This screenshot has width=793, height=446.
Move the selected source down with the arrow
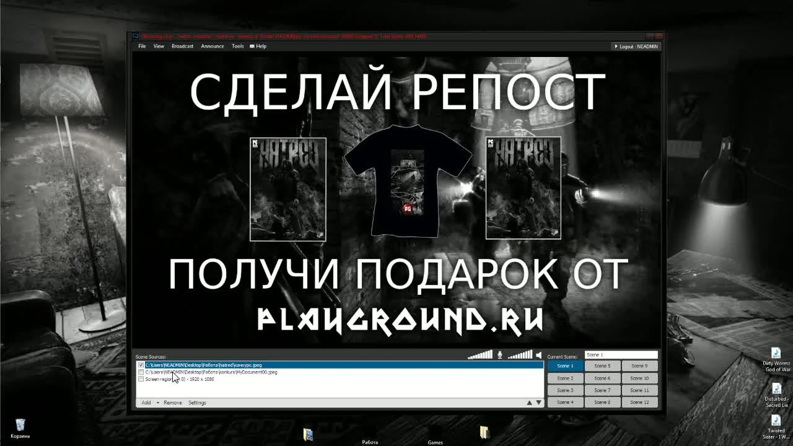[x=538, y=402]
